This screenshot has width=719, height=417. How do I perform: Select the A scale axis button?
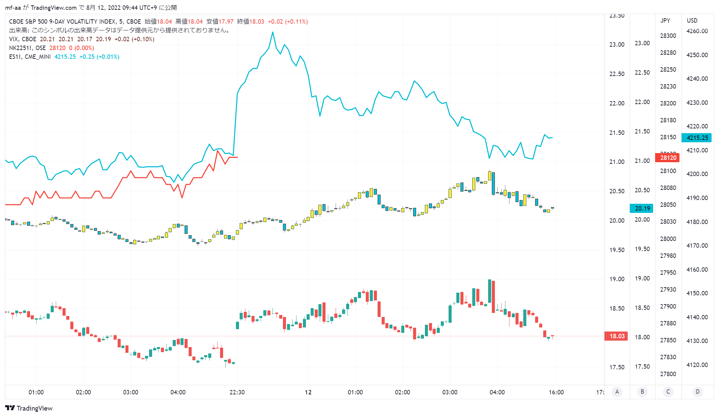click(617, 392)
